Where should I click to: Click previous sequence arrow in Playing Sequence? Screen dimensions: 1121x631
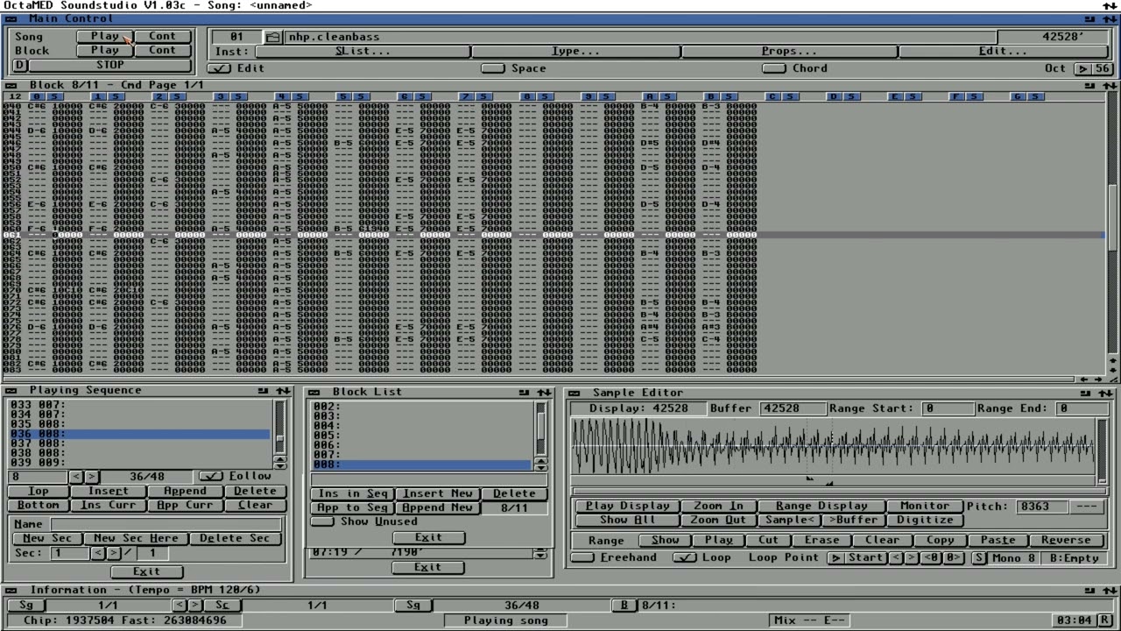76,477
